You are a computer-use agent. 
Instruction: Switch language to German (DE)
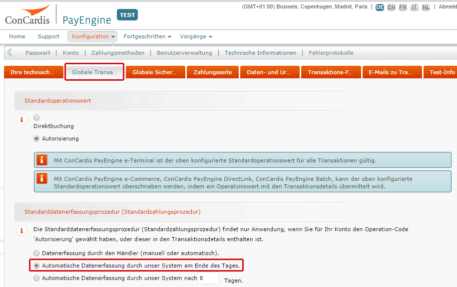pyautogui.click(x=380, y=7)
